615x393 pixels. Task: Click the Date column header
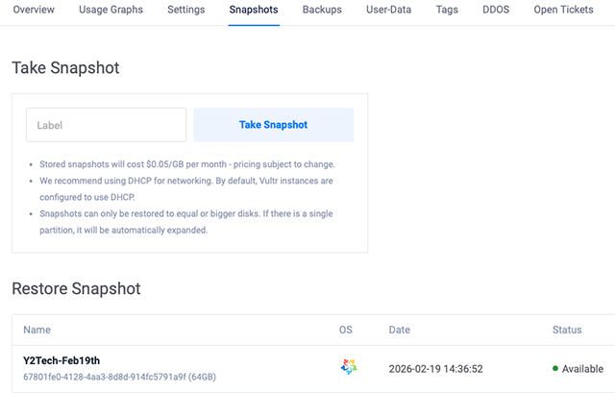click(400, 330)
